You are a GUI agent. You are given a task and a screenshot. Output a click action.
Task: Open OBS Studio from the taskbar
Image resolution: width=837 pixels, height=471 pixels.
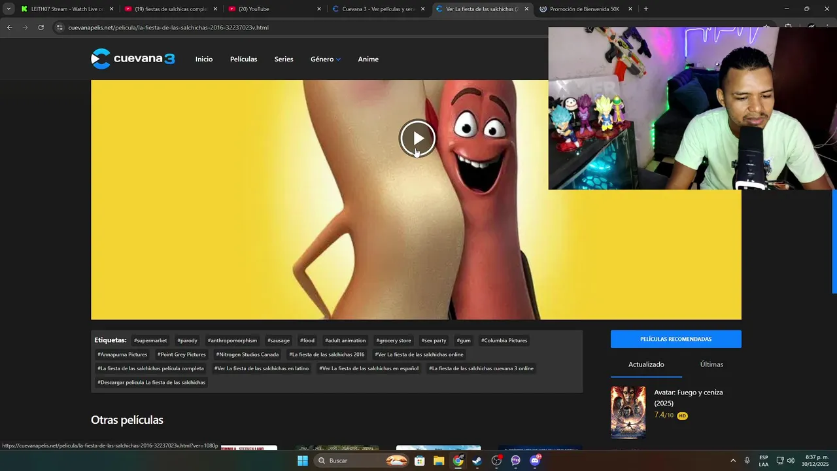(x=496, y=461)
